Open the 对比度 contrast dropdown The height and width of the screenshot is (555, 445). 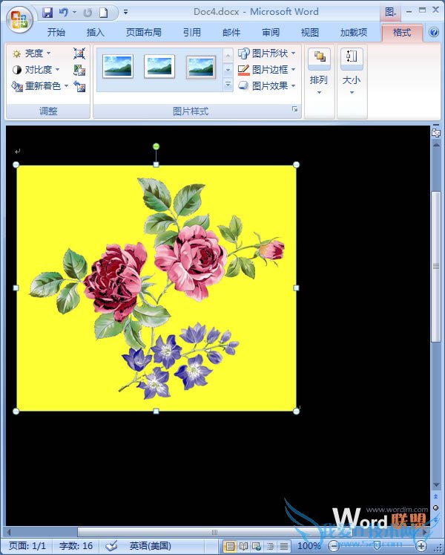36,70
